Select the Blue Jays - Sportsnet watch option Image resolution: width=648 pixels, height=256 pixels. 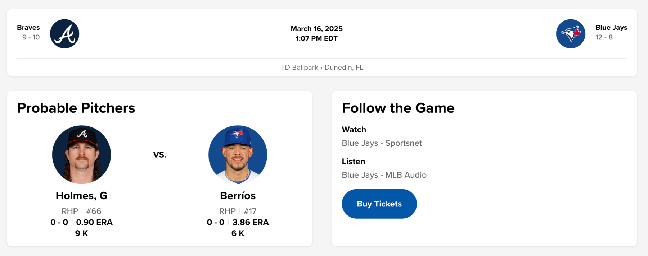pyautogui.click(x=382, y=143)
